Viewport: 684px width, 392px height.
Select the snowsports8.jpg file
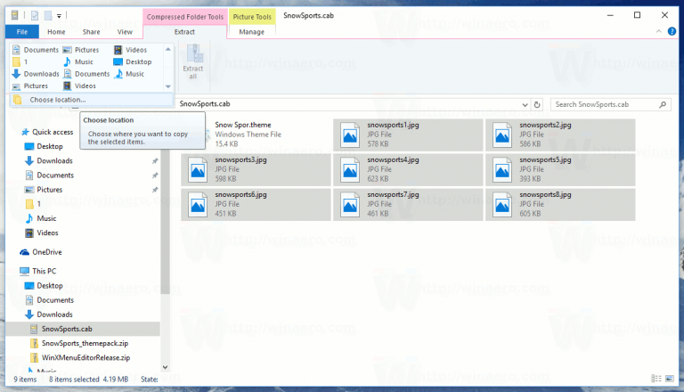[x=558, y=201]
